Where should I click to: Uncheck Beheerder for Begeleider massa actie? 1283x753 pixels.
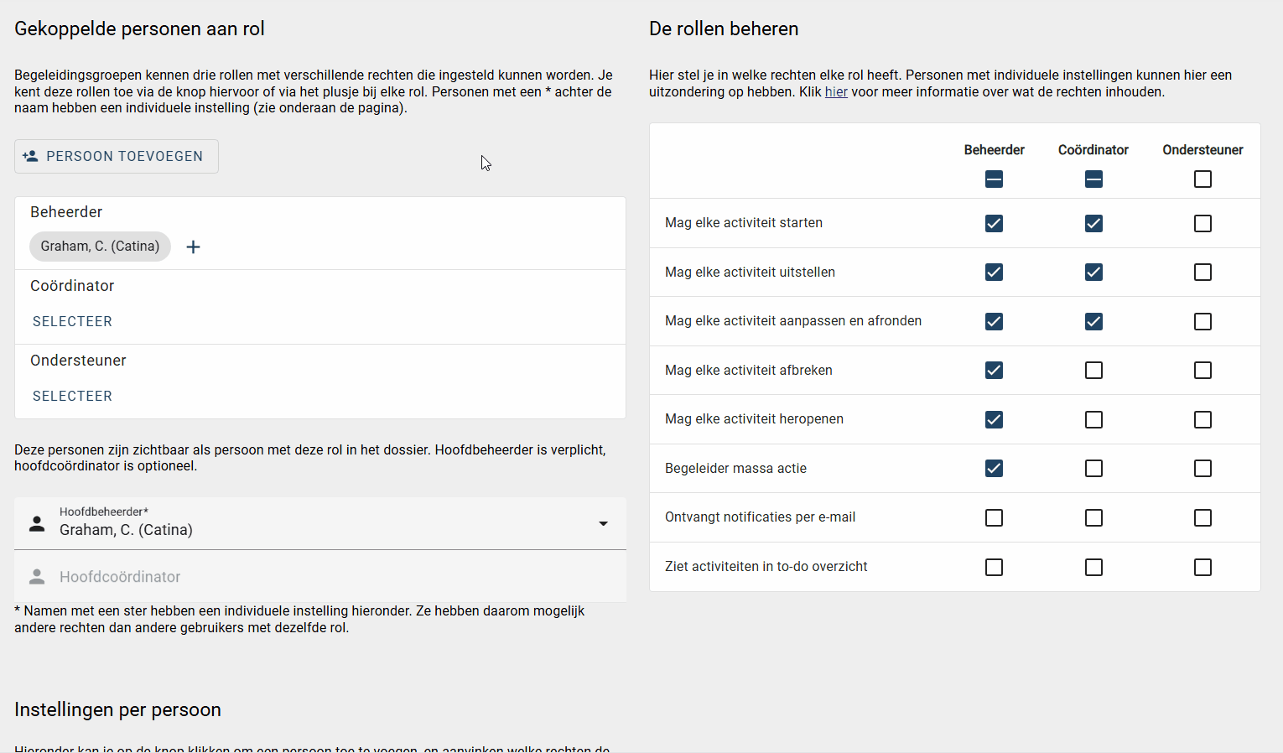tap(994, 469)
